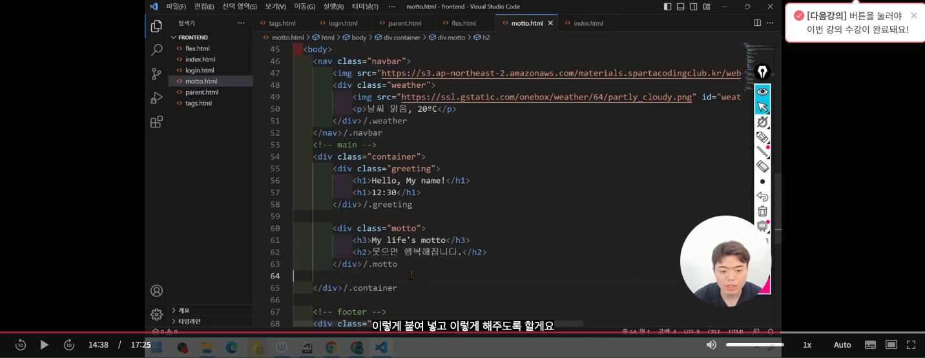This screenshot has width=925, height=358.
Task: Toggle theater mode in video player
Action: tap(891, 344)
